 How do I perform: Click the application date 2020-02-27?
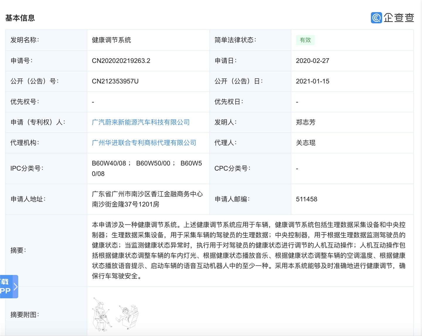tap(312, 61)
